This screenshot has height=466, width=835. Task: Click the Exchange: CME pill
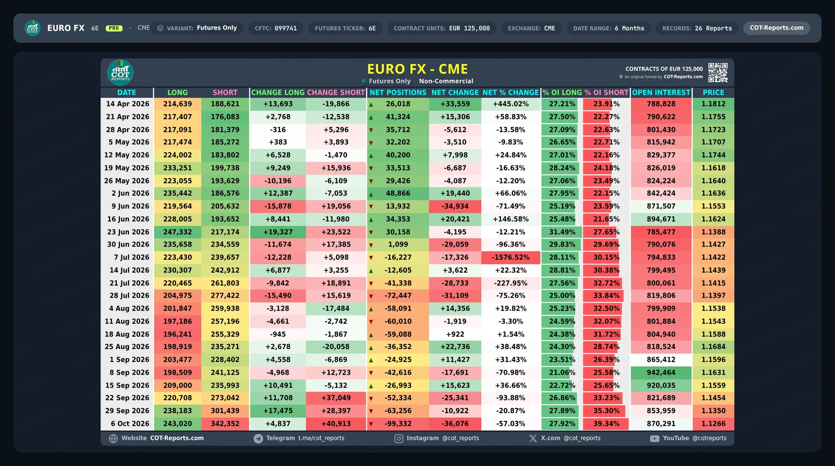tap(531, 28)
